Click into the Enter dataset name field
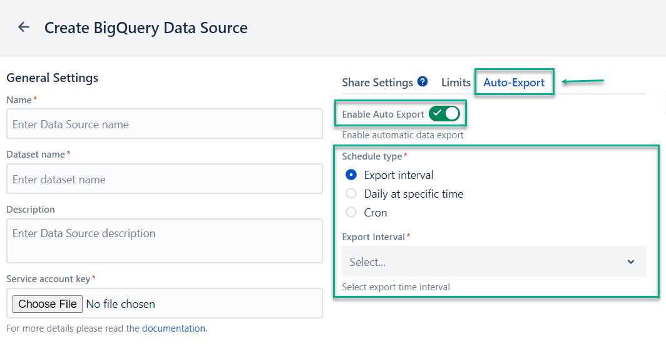Screen dimensions: 666x346 tap(165, 180)
